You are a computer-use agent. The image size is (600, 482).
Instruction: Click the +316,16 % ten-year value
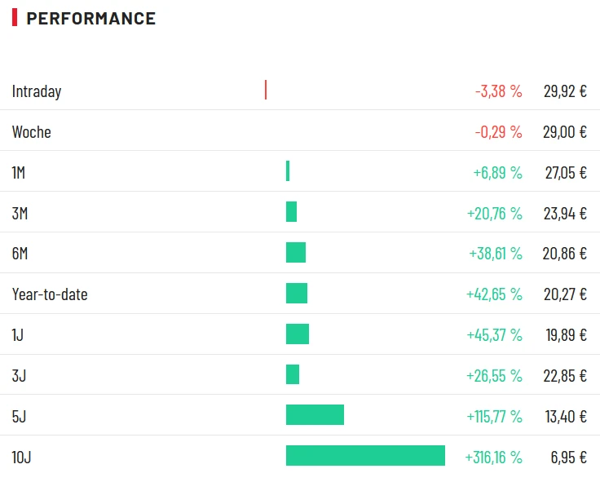493,458
